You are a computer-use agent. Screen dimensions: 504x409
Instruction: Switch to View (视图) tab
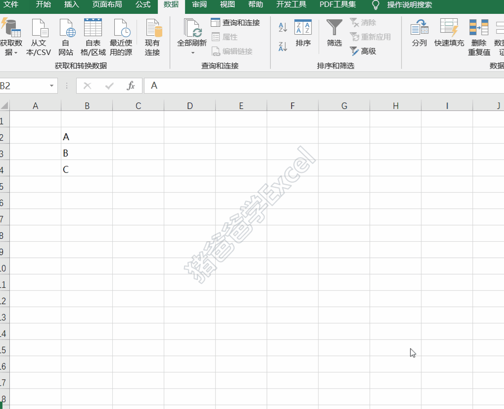(227, 4)
